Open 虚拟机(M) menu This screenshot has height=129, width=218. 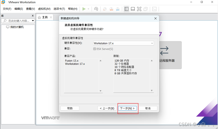(x=44, y=9)
